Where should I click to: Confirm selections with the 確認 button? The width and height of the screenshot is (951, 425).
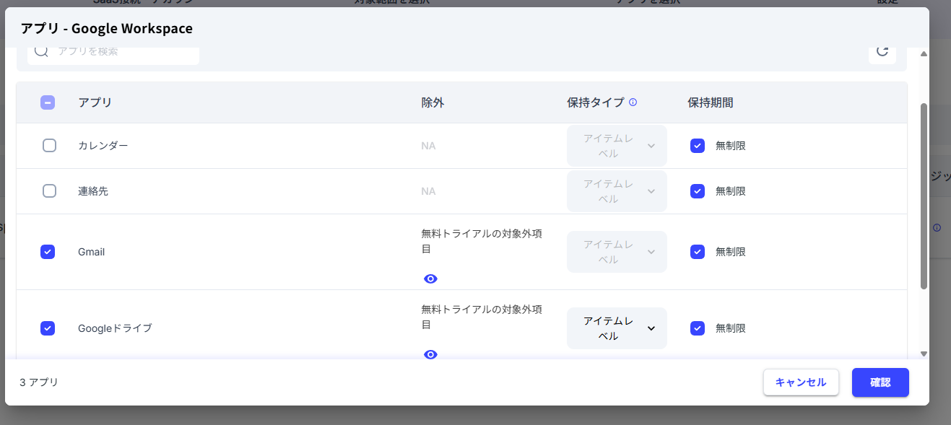point(880,382)
